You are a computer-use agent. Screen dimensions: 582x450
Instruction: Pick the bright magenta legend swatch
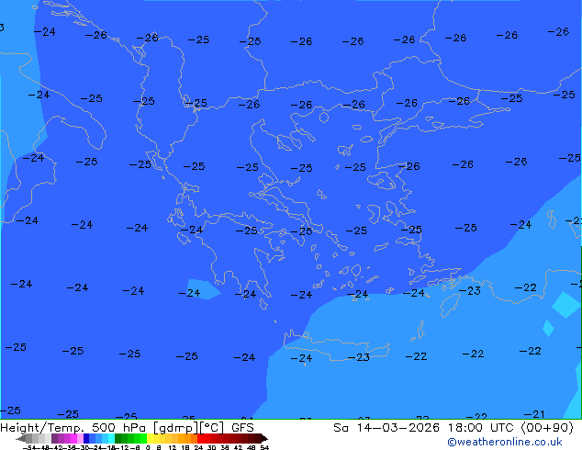pyautogui.click(x=73, y=438)
